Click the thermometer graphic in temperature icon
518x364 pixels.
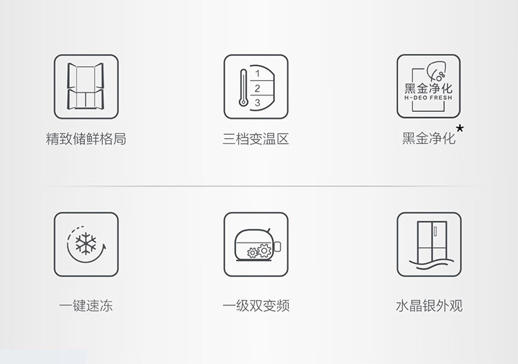tap(244, 88)
